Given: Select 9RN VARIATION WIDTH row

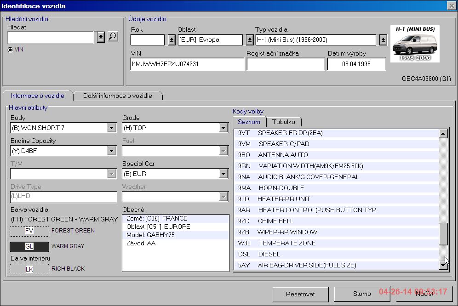Looking at the screenshot, I should pos(336,166).
